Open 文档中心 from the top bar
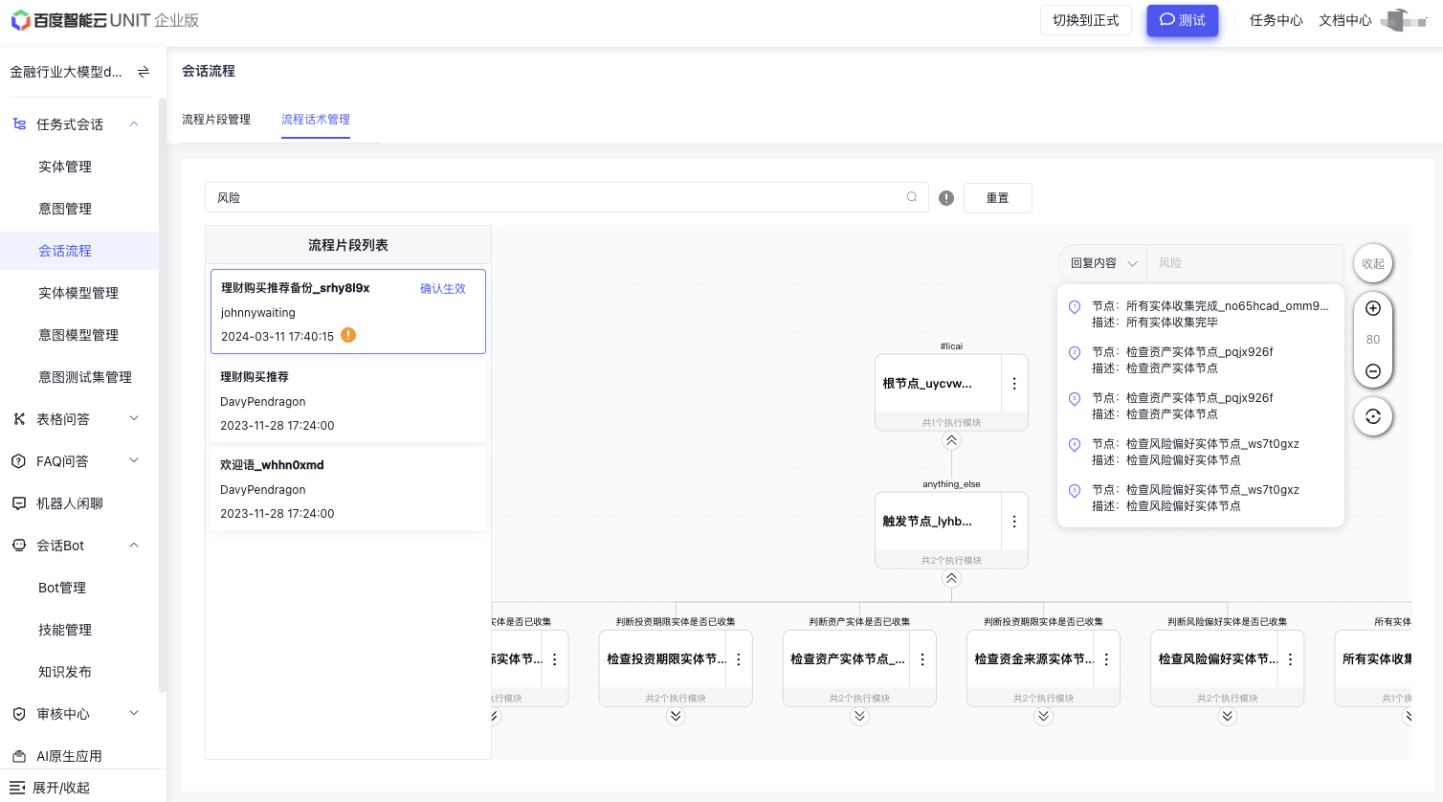 coord(1345,20)
